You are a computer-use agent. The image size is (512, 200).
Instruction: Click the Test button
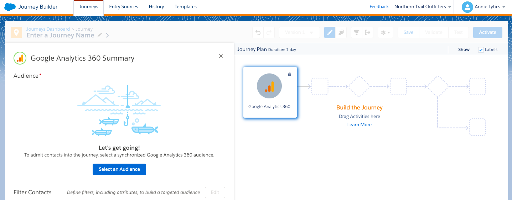(458, 32)
